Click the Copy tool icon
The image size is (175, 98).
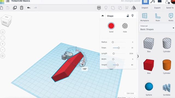coord(1,8)
